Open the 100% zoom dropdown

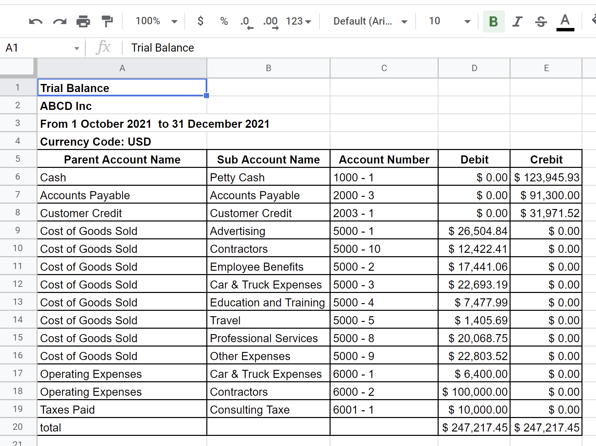(x=156, y=21)
